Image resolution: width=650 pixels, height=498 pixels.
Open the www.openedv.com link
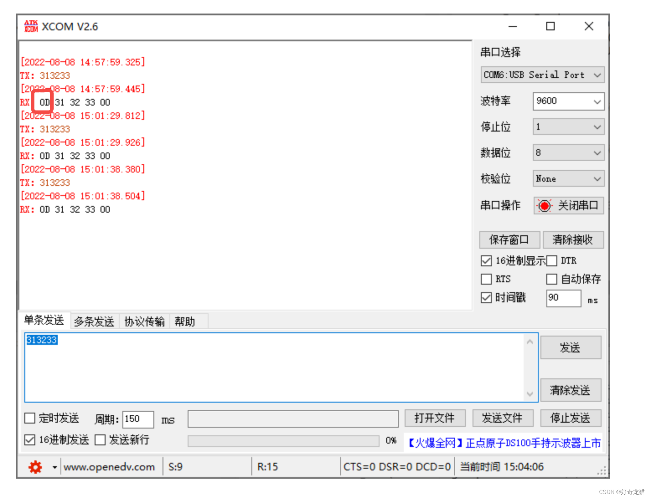109,467
